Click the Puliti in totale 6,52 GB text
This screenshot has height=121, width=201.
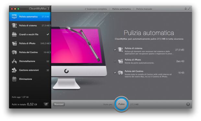coord(24,104)
